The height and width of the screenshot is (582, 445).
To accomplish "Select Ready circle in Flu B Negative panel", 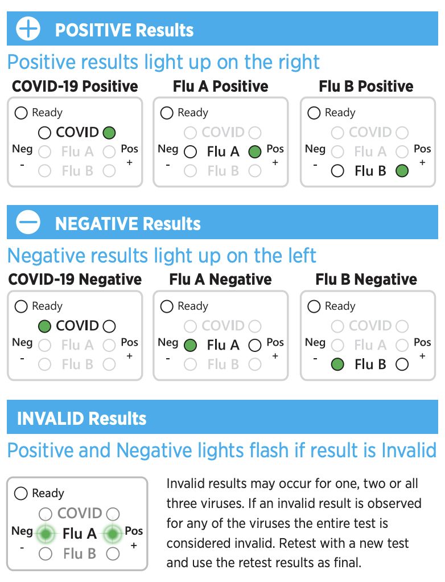I will [314, 306].
